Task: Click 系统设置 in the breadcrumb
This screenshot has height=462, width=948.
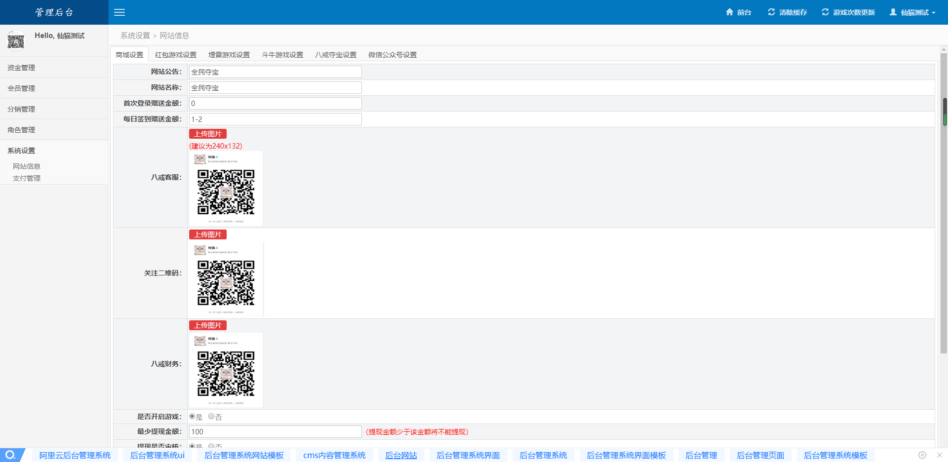Action: coord(135,36)
